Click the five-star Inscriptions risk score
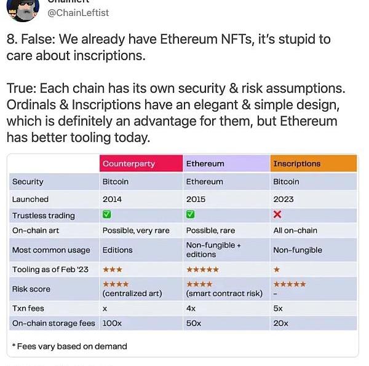The height and width of the screenshot is (366, 369). pyautogui.click(x=290, y=284)
